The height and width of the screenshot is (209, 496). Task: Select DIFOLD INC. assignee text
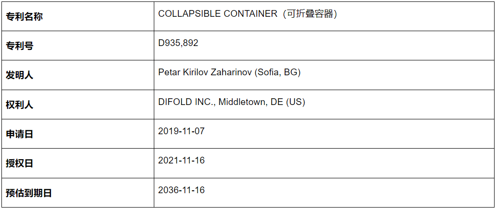187,102
